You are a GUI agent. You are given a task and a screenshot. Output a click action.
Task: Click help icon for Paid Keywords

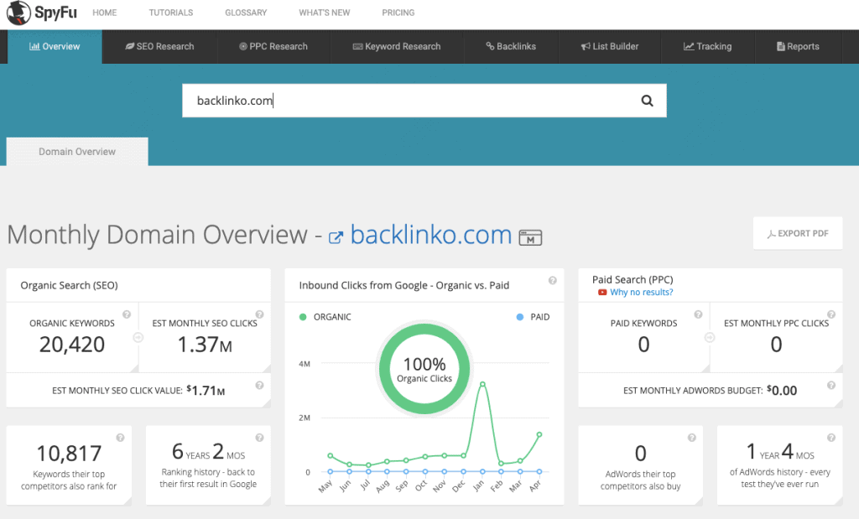[699, 314]
